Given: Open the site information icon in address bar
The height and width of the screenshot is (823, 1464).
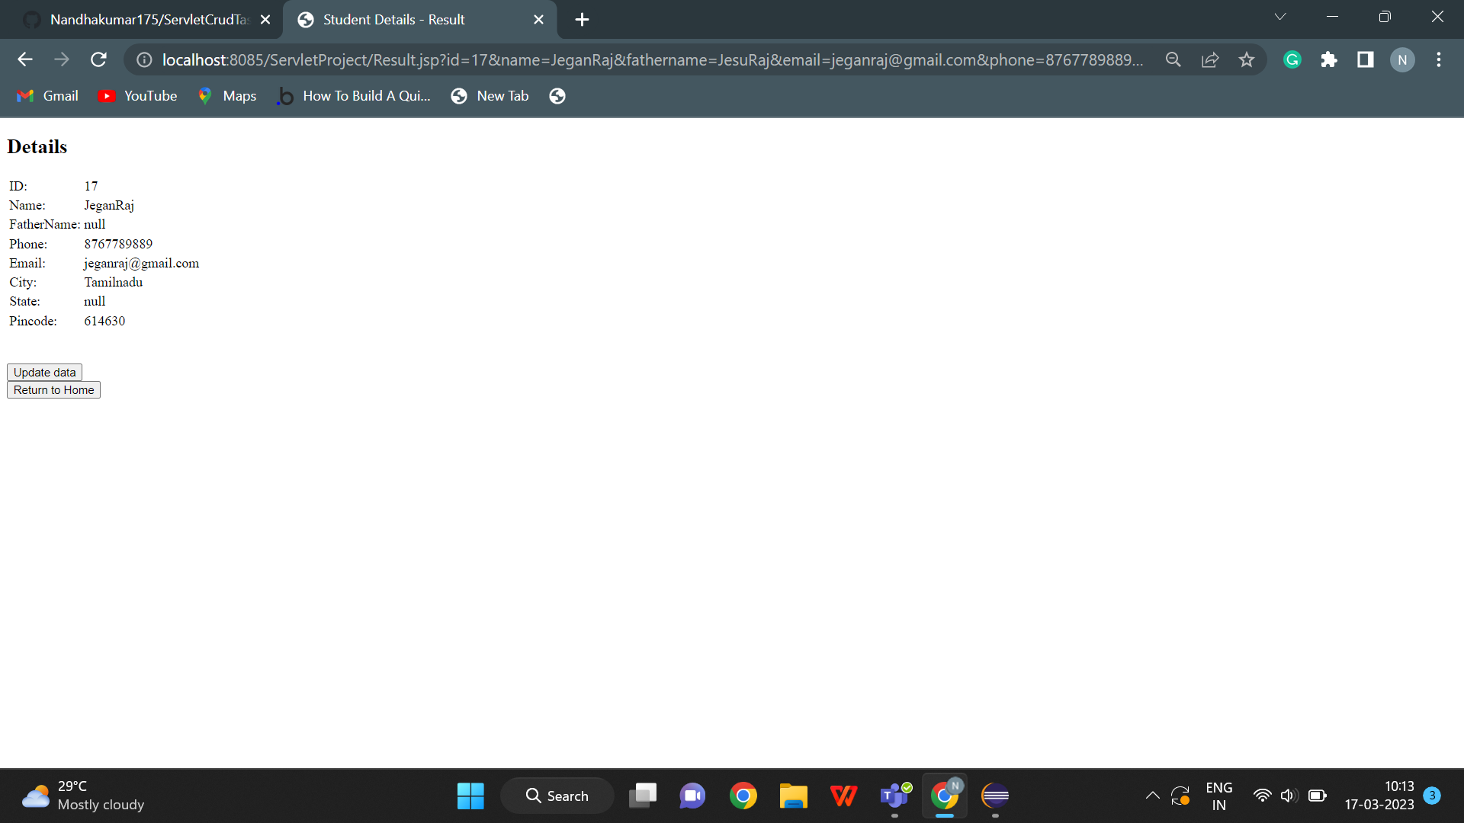Looking at the screenshot, I should 143,59.
